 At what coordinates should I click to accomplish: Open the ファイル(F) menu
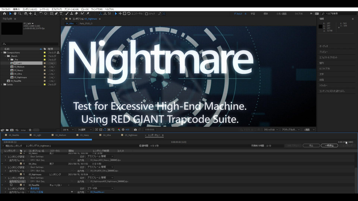tap(6, 9)
